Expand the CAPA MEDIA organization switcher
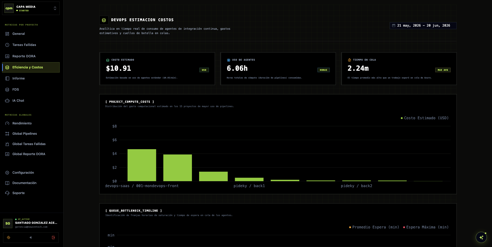The image size is (492, 247). 31,8
